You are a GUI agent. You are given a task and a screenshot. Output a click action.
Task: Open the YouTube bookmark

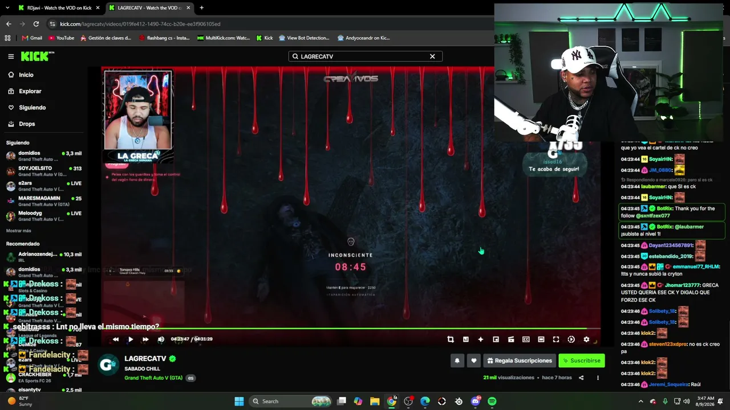pos(61,38)
